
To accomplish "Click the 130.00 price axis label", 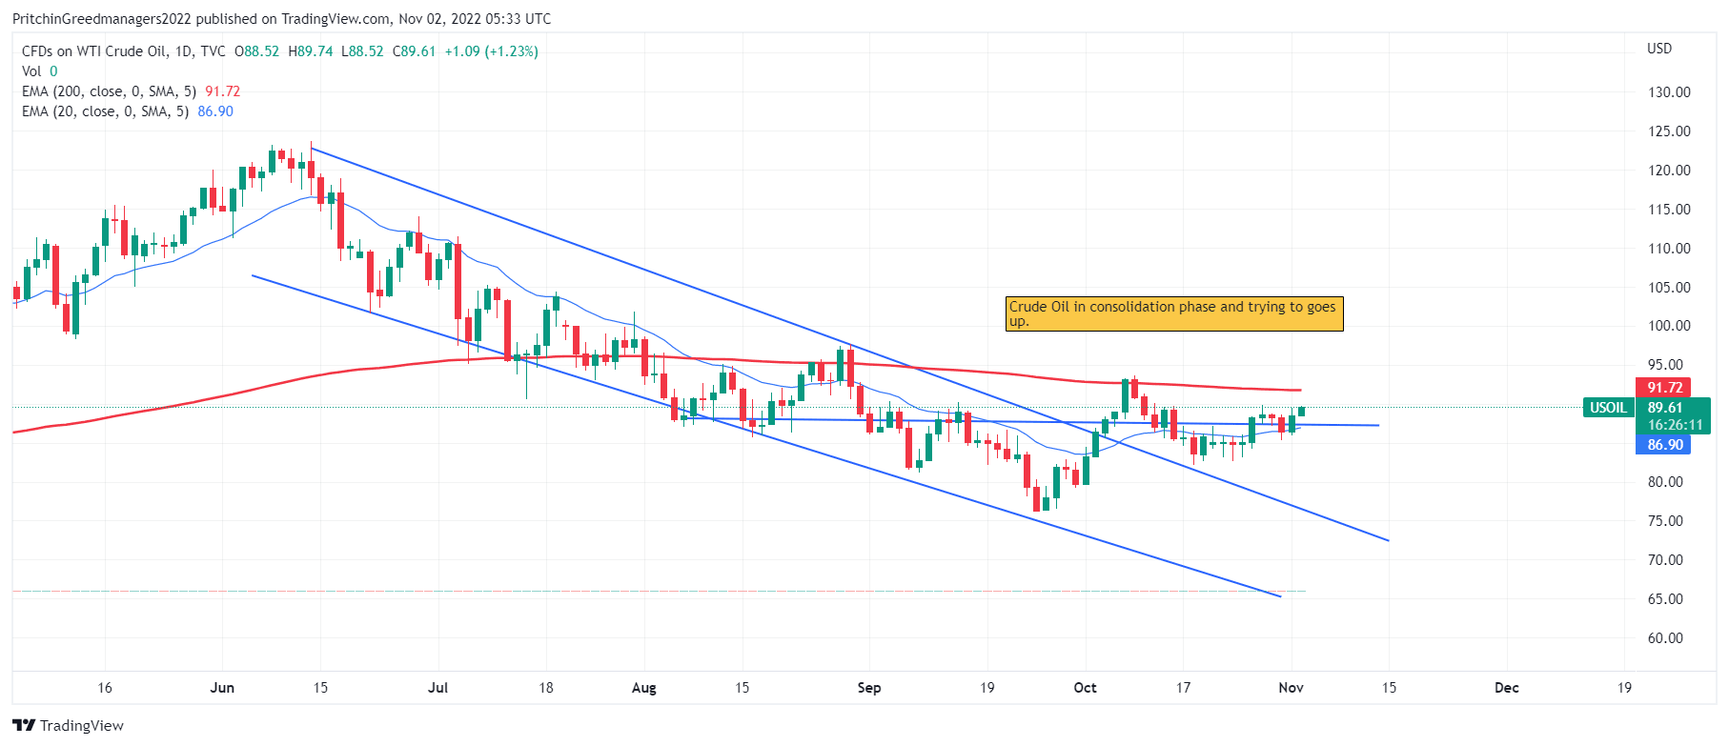I will point(1669,92).
